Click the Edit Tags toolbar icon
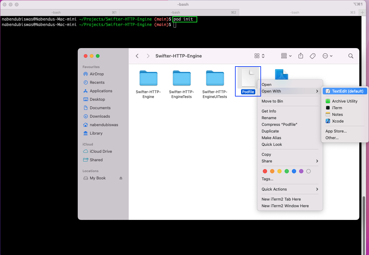Screen dimensions: 369x255 [x=313, y=56]
